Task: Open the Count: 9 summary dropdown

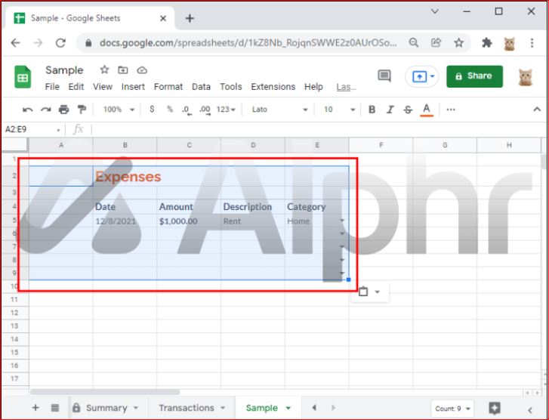Action: (452, 409)
